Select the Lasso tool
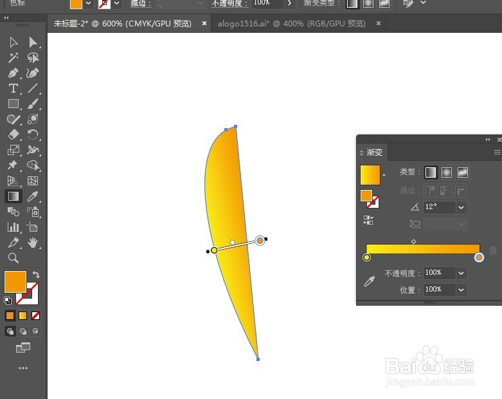The image size is (502, 399). 33,58
